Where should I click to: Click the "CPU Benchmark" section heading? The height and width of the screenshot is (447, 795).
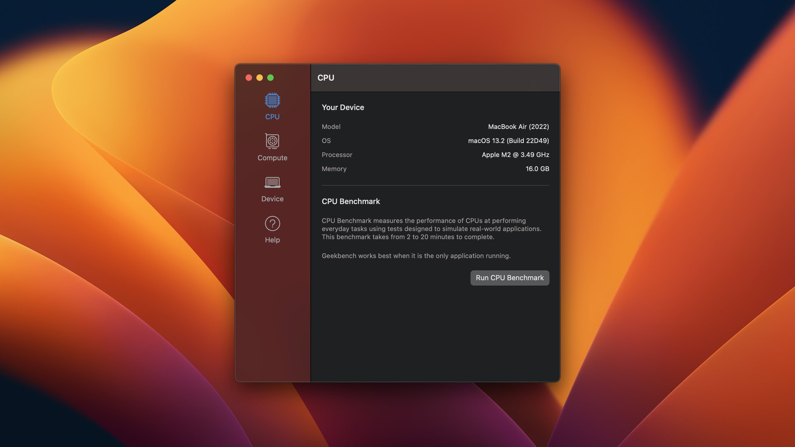click(351, 201)
